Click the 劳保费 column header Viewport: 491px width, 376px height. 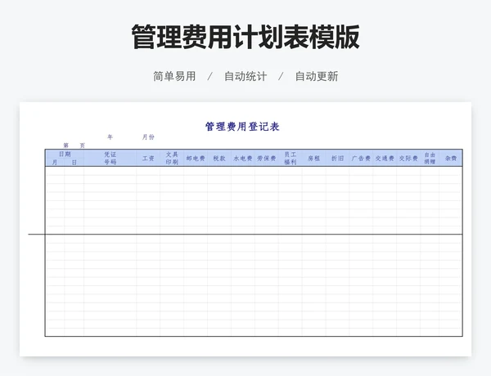267,158
